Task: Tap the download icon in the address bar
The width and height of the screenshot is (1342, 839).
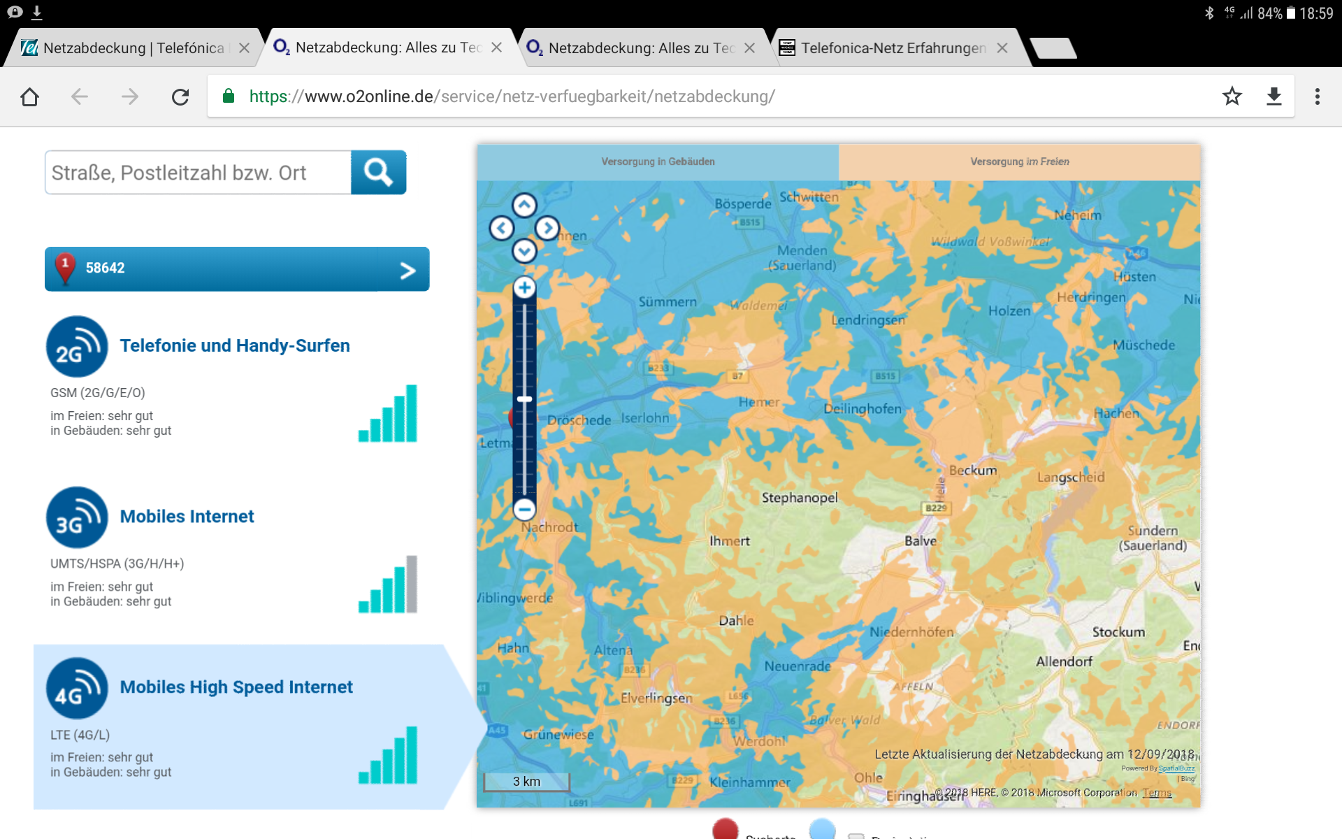Action: tap(1274, 96)
